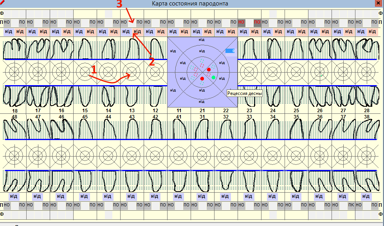This screenshot has height=226, width=384.
Task: Click the lower red dot in the tooth popup
Action: pyautogui.click(x=202, y=79)
